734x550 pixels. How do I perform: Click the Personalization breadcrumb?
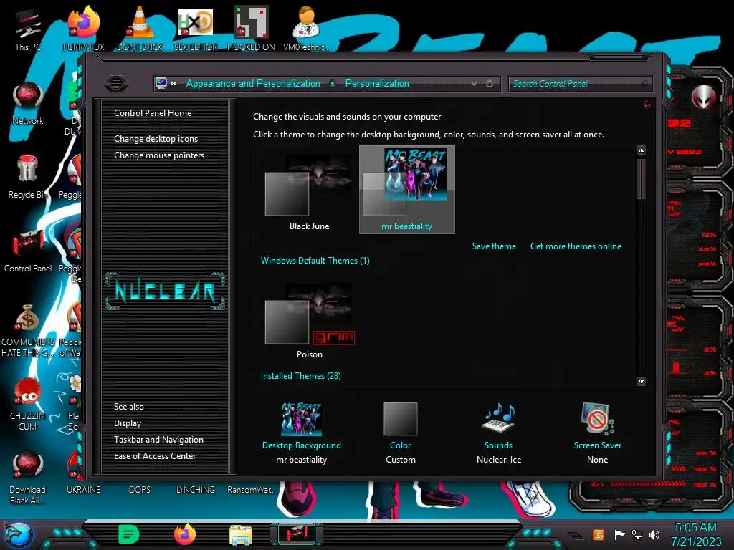point(377,84)
